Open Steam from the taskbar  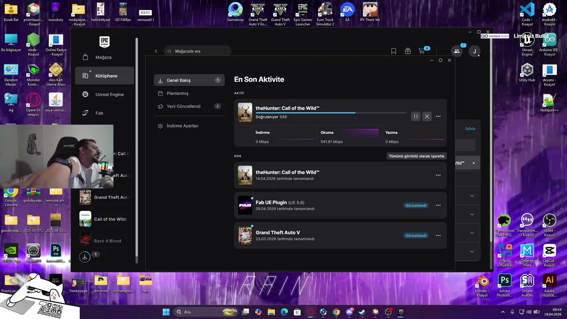coord(362,312)
